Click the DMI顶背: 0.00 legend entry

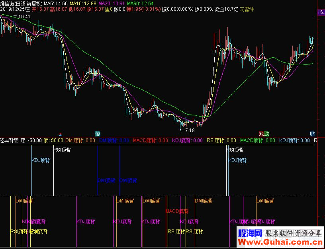pyautogui.click(x=114, y=140)
